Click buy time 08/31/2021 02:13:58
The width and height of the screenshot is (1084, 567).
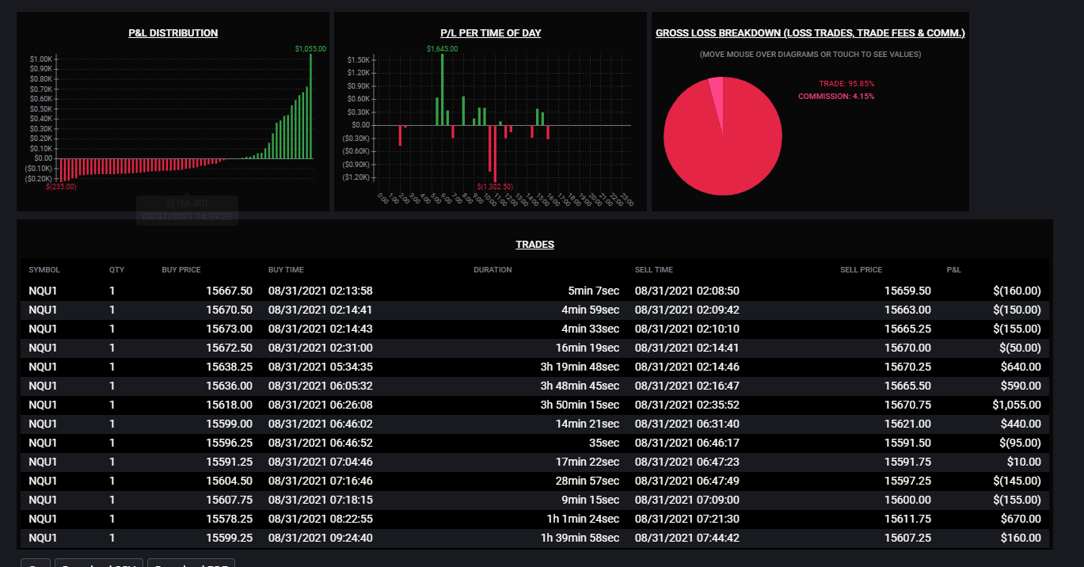point(321,291)
